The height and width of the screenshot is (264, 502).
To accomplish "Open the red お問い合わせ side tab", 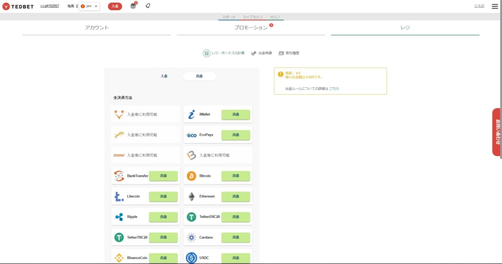I will pos(497,132).
